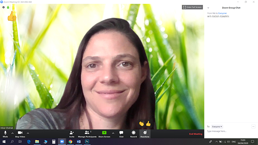Expand audio options arrow beside Mute
Viewport: 258px width, 145px height.
(13, 133)
